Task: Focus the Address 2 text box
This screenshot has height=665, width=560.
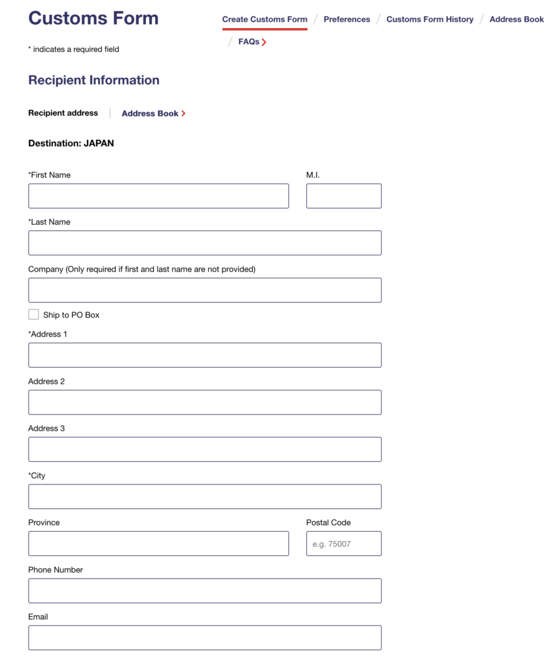Action: 204,402
